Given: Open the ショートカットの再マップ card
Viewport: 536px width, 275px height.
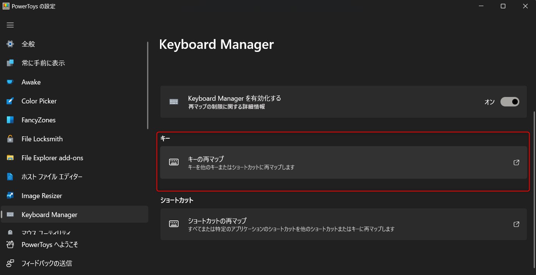Looking at the screenshot, I should (343, 224).
